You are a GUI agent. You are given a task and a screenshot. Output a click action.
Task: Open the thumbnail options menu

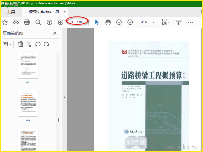coord(7,44)
